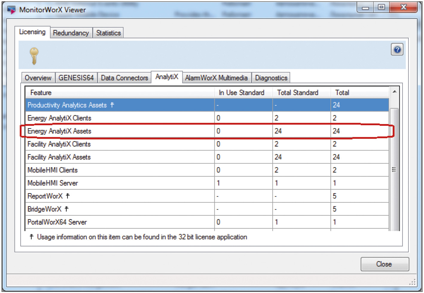
Task: Select the BridgeWorX row
Action: coord(207,209)
